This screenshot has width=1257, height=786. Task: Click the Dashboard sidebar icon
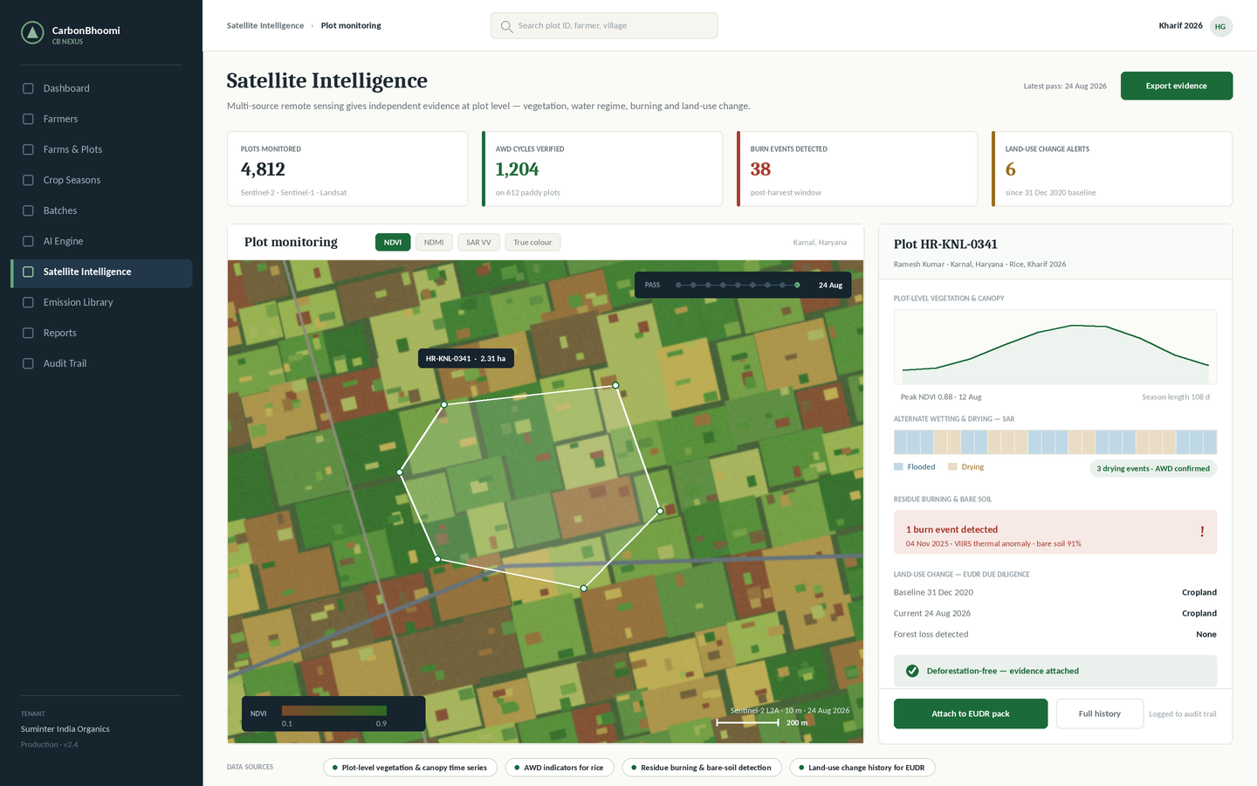(28, 88)
